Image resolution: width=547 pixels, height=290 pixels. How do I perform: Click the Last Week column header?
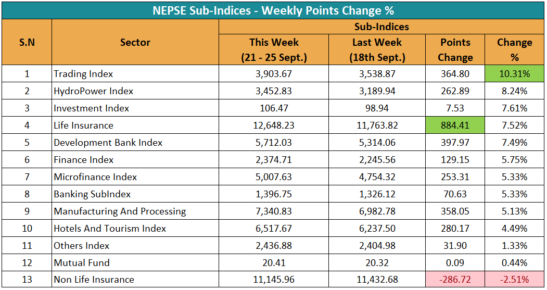click(x=376, y=50)
